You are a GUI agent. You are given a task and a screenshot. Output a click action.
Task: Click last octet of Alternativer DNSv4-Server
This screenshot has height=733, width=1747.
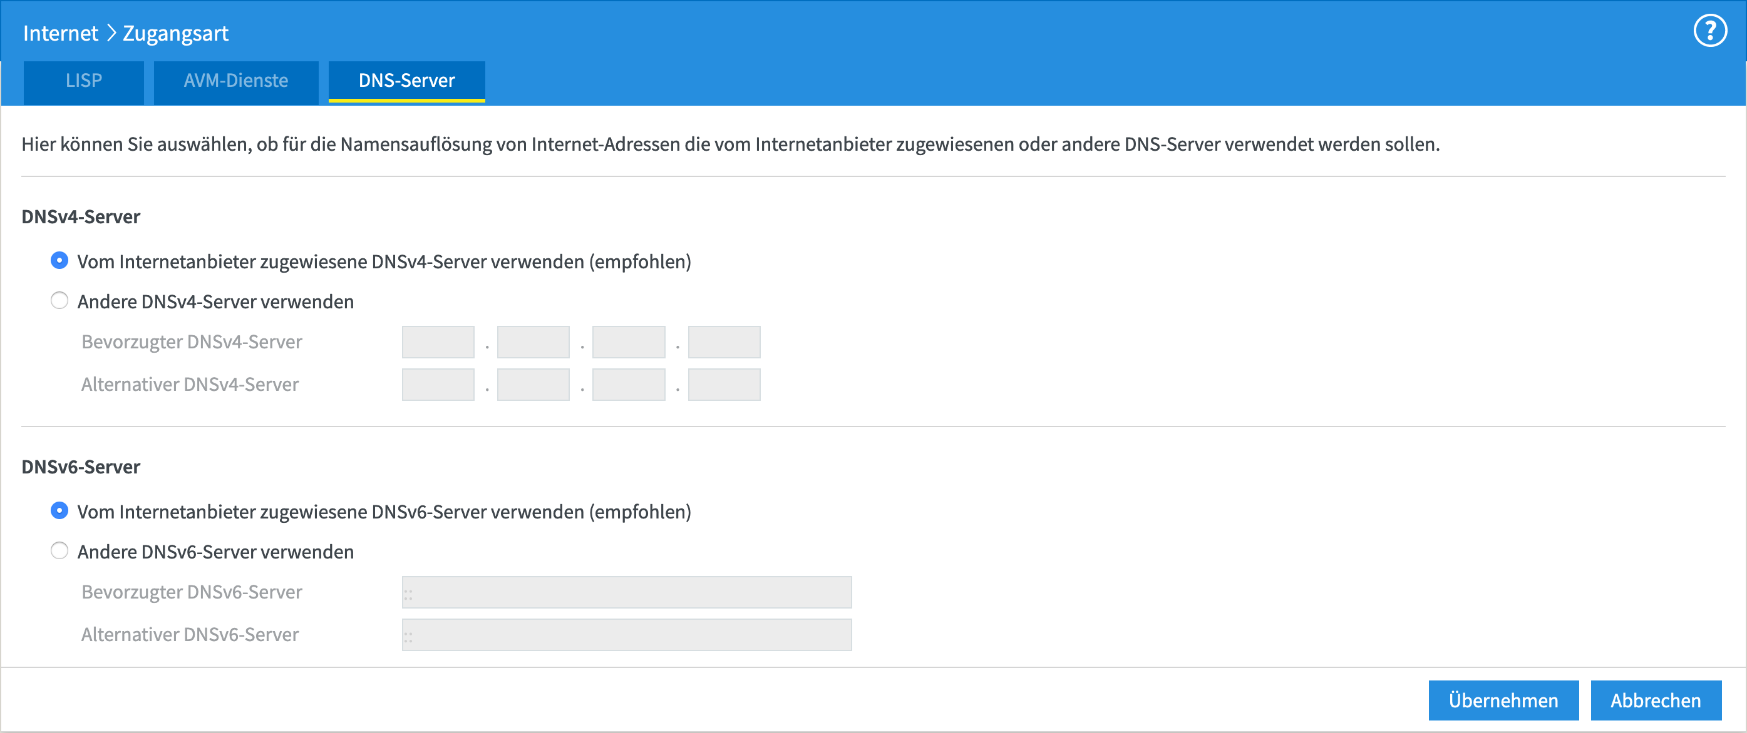pos(724,385)
